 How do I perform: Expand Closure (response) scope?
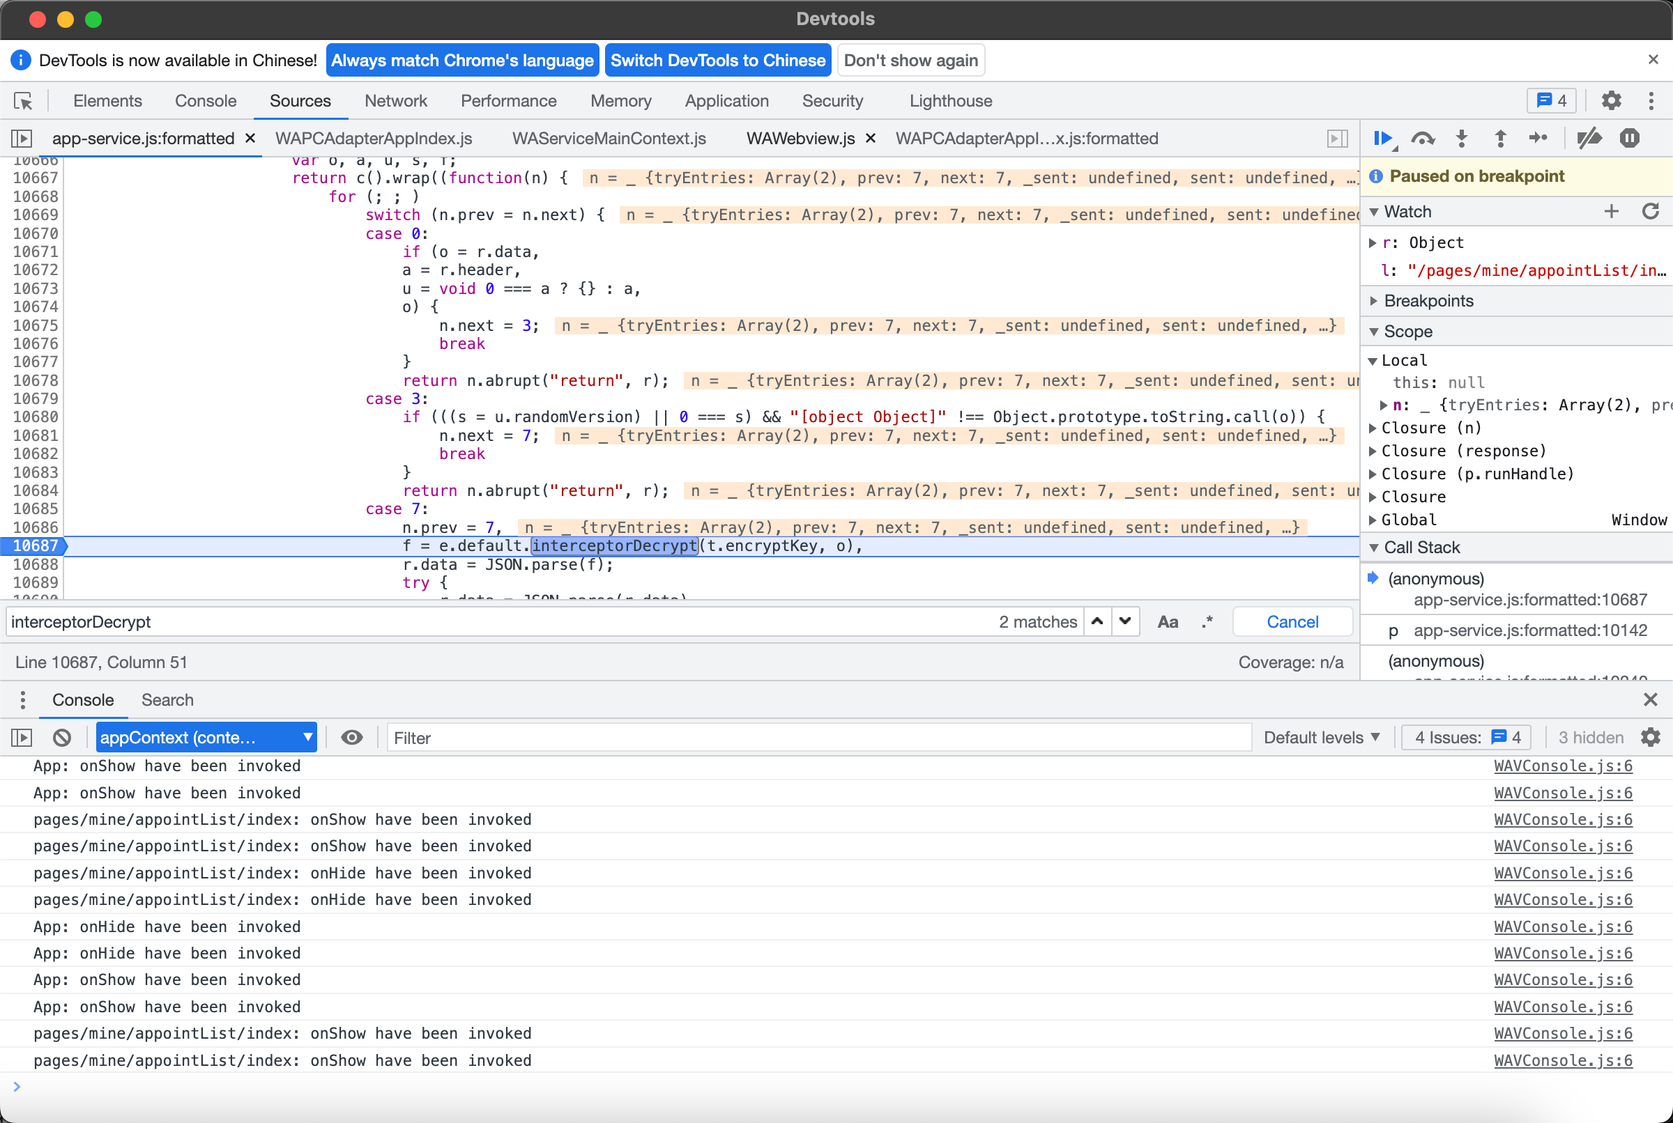1372,451
